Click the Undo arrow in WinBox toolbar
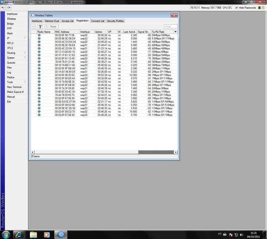The height and width of the screenshot is (239, 267). [x=3, y=8]
